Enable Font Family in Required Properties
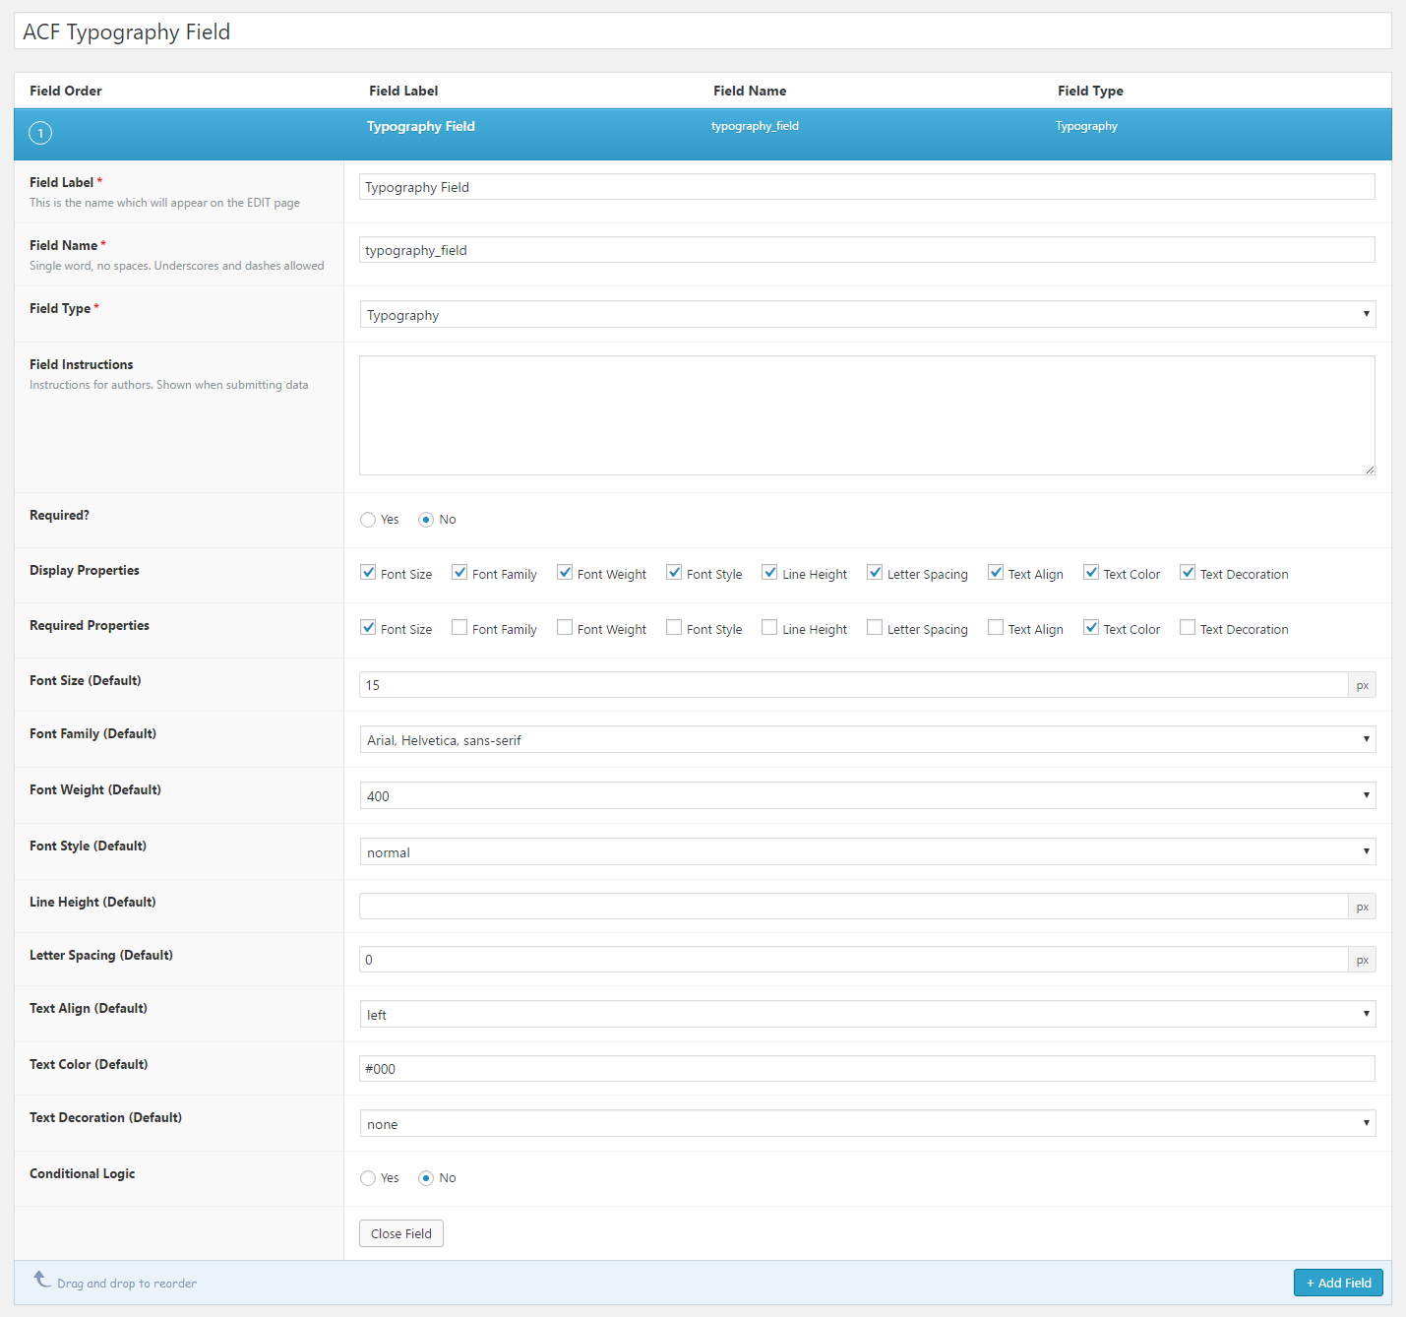This screenshot has height=1317, width=1406. (x=459, y=628)
